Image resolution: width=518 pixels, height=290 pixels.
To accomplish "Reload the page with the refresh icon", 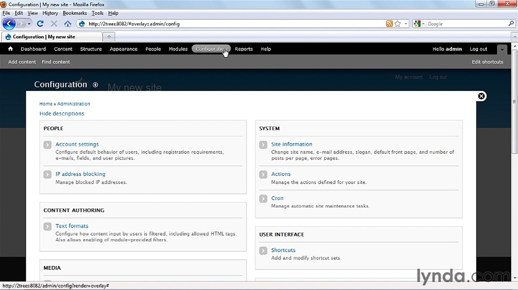I will click(40, 24).
